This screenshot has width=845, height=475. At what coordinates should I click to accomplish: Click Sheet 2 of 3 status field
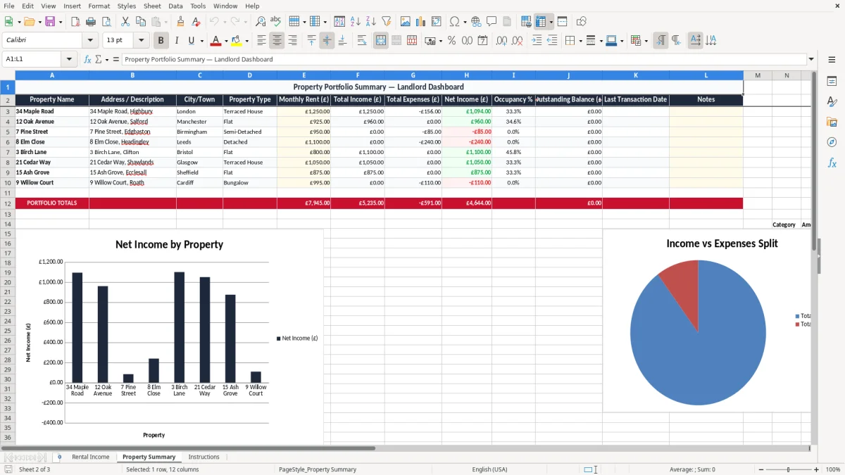tap(35, 469)
